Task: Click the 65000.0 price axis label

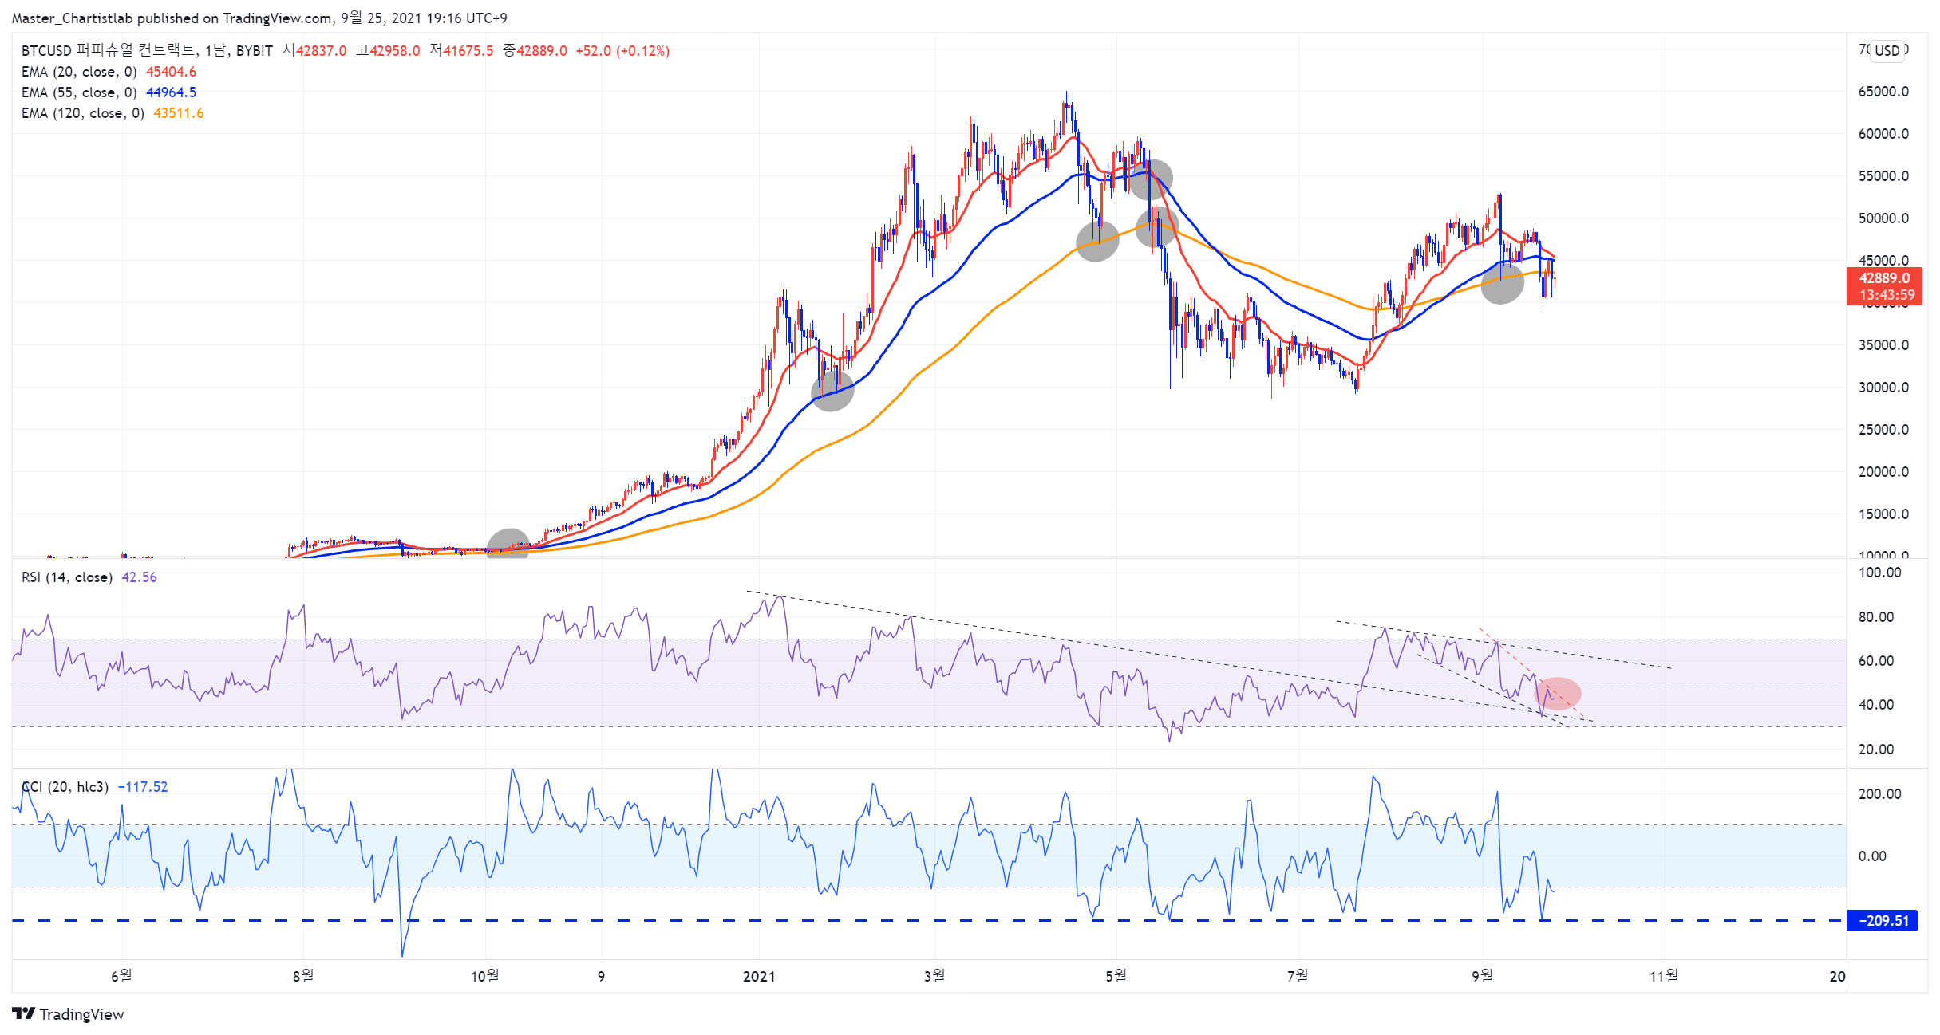Action: click(1883, 92)
